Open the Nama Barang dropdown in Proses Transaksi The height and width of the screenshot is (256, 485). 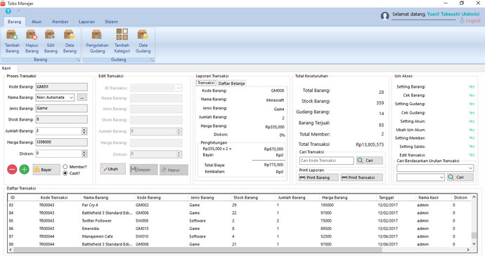tap(71, 97)
